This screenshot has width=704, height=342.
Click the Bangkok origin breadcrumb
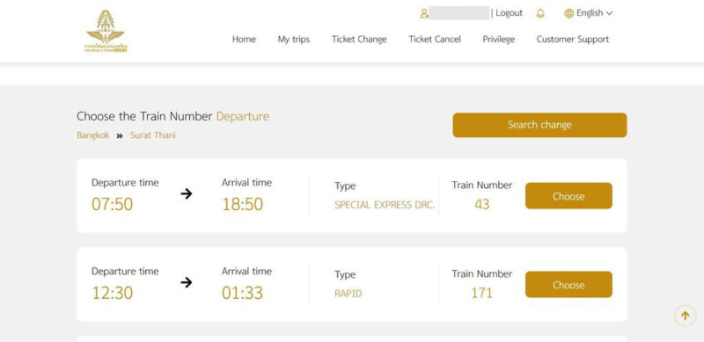click(x=93, y=135)
